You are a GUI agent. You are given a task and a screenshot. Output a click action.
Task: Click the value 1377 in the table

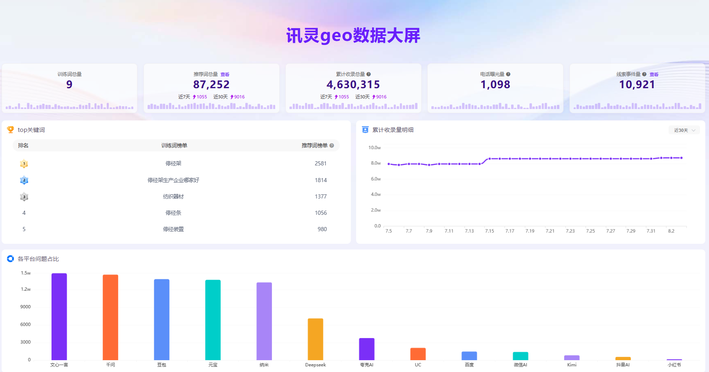click(x=321, y=196)
